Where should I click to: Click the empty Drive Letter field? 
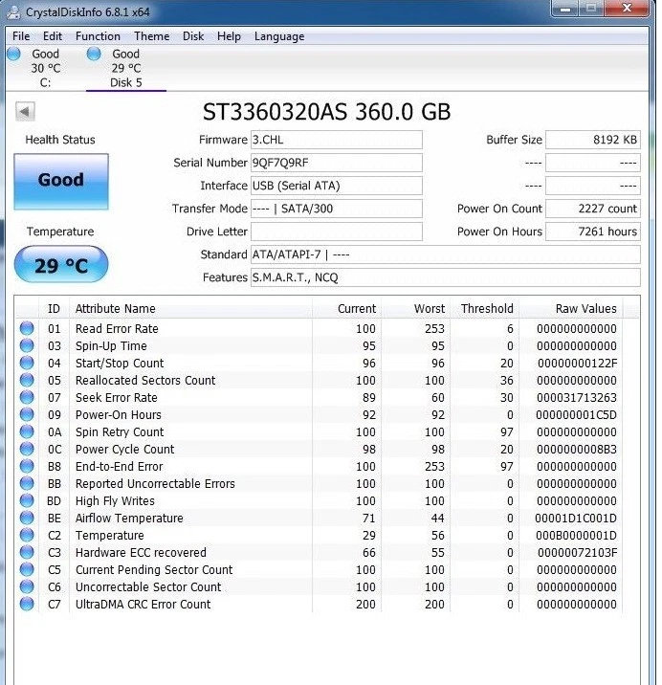[x=337, y=232]
